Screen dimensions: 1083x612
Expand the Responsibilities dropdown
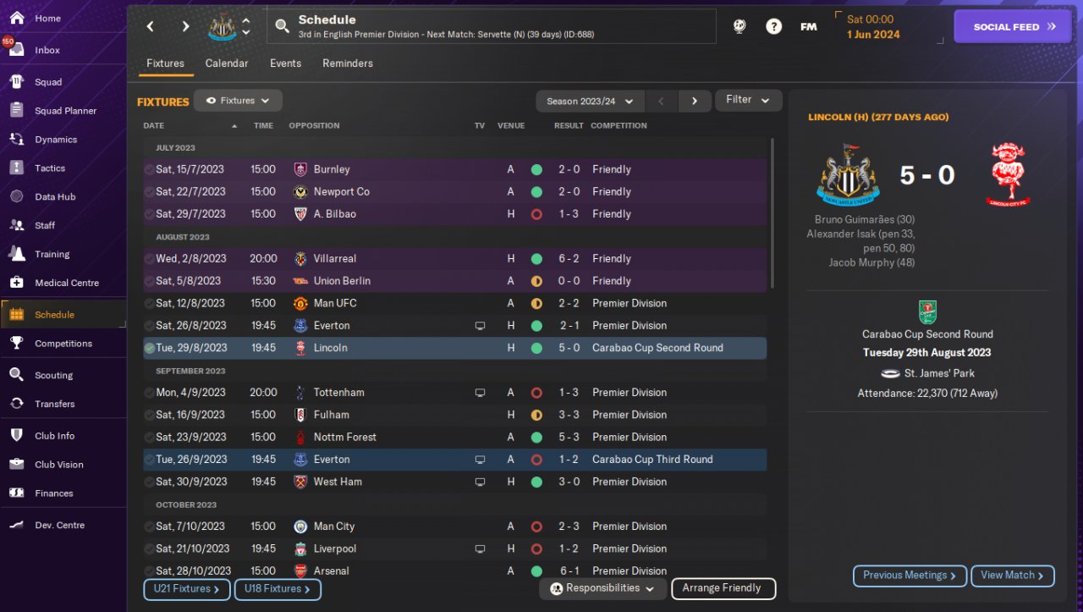(602, 588)
